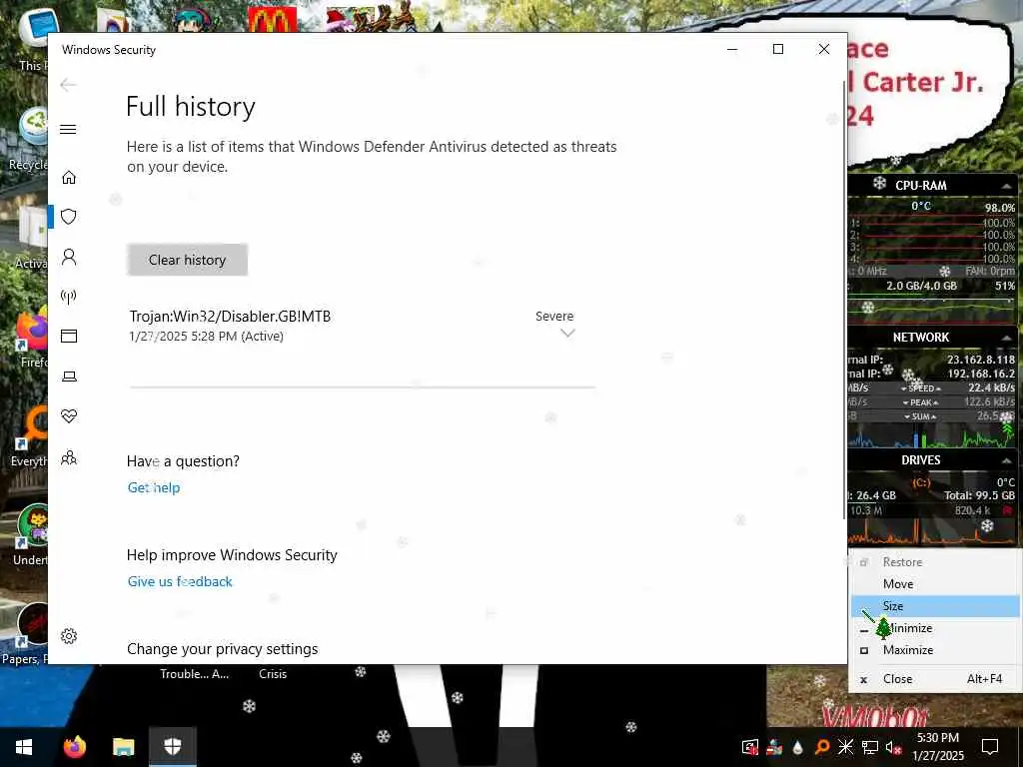
Task: Click the orange magnifier tray icon
Action: point(822,747)
